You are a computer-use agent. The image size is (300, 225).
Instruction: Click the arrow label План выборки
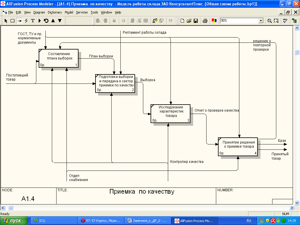point(101,56)
